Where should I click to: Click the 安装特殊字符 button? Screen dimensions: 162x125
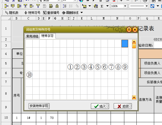pyautogui.click(x=39, y=106)
